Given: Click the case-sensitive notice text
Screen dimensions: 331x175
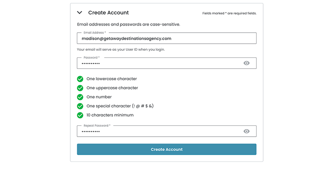Looking at the screenshot, I should [129, 24].
